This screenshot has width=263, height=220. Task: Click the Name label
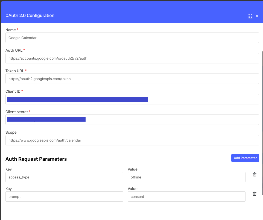[x=11, y=30]
